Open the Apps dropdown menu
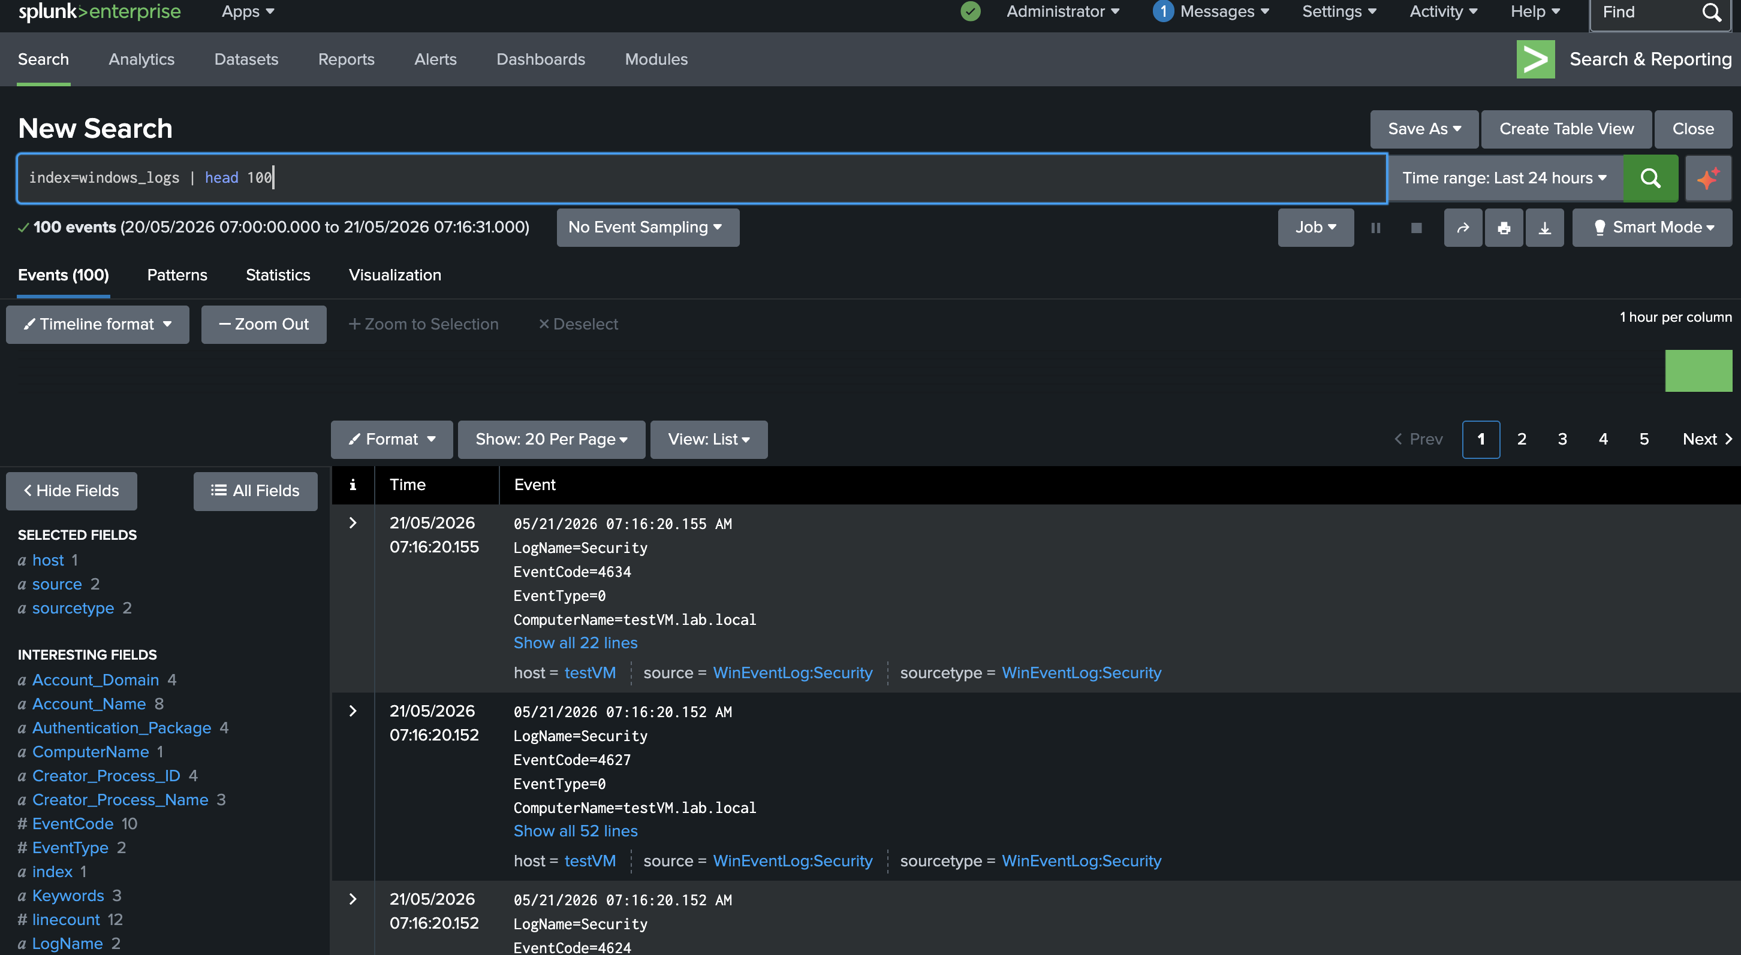This screenshot has width=1741, height=955. [248, 11]
